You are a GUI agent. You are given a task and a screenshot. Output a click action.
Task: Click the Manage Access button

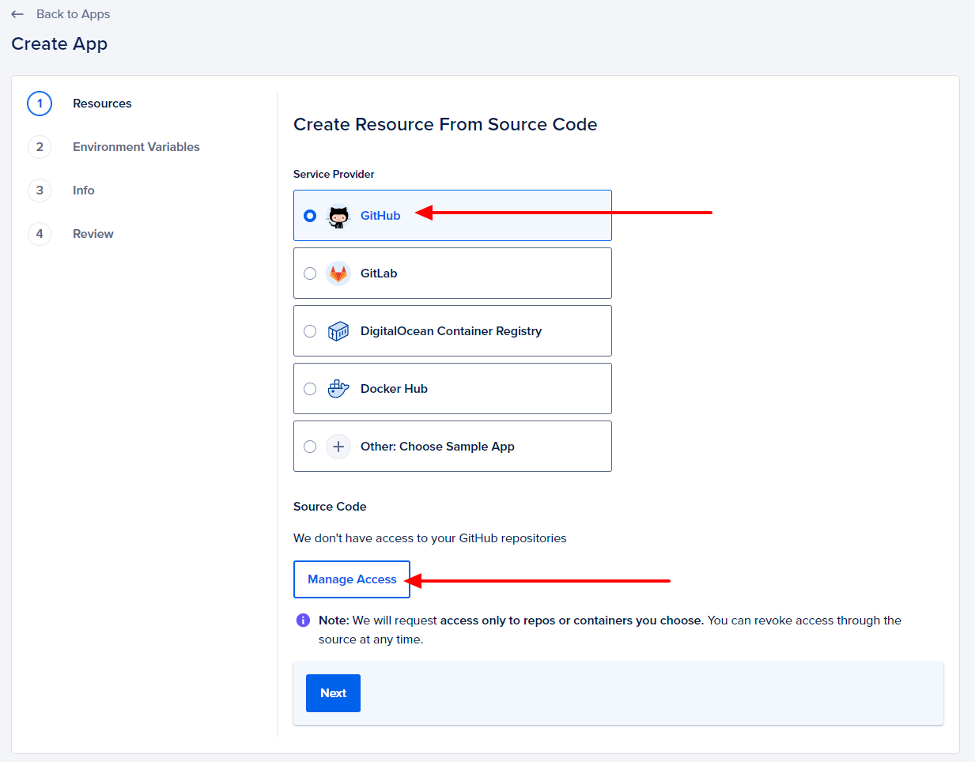point(352,579)
